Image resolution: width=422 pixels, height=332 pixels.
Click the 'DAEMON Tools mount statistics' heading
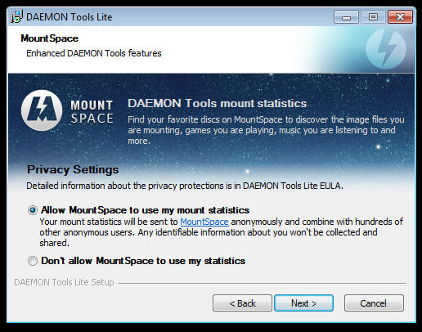(x=218, y=103)
